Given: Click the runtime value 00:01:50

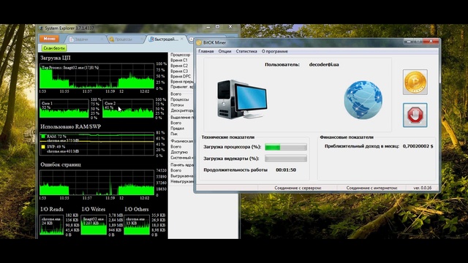Looking at the screenshot, I should click(x=286, y=170).
